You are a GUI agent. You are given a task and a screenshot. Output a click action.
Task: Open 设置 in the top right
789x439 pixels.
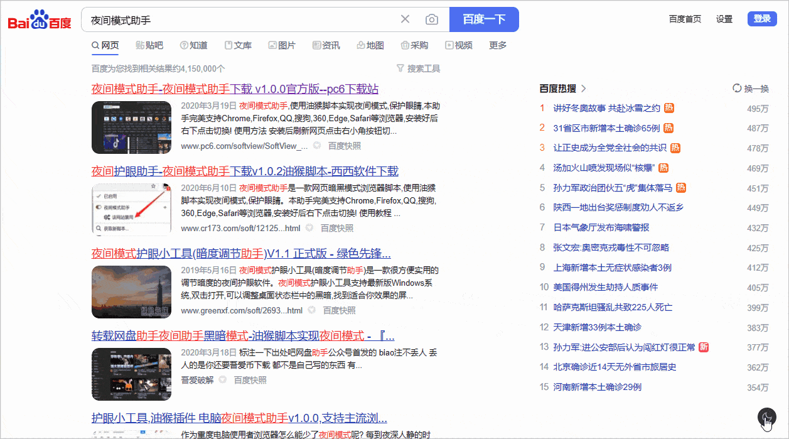[724, 19]
